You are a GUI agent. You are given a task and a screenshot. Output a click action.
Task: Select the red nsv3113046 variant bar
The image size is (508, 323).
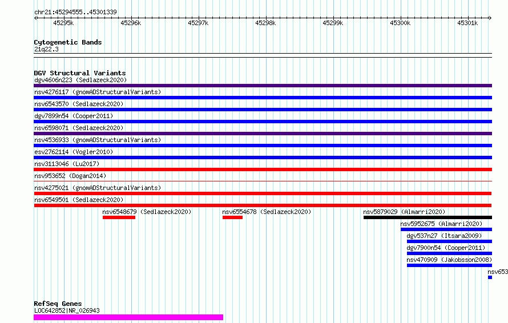click(263, 169)
